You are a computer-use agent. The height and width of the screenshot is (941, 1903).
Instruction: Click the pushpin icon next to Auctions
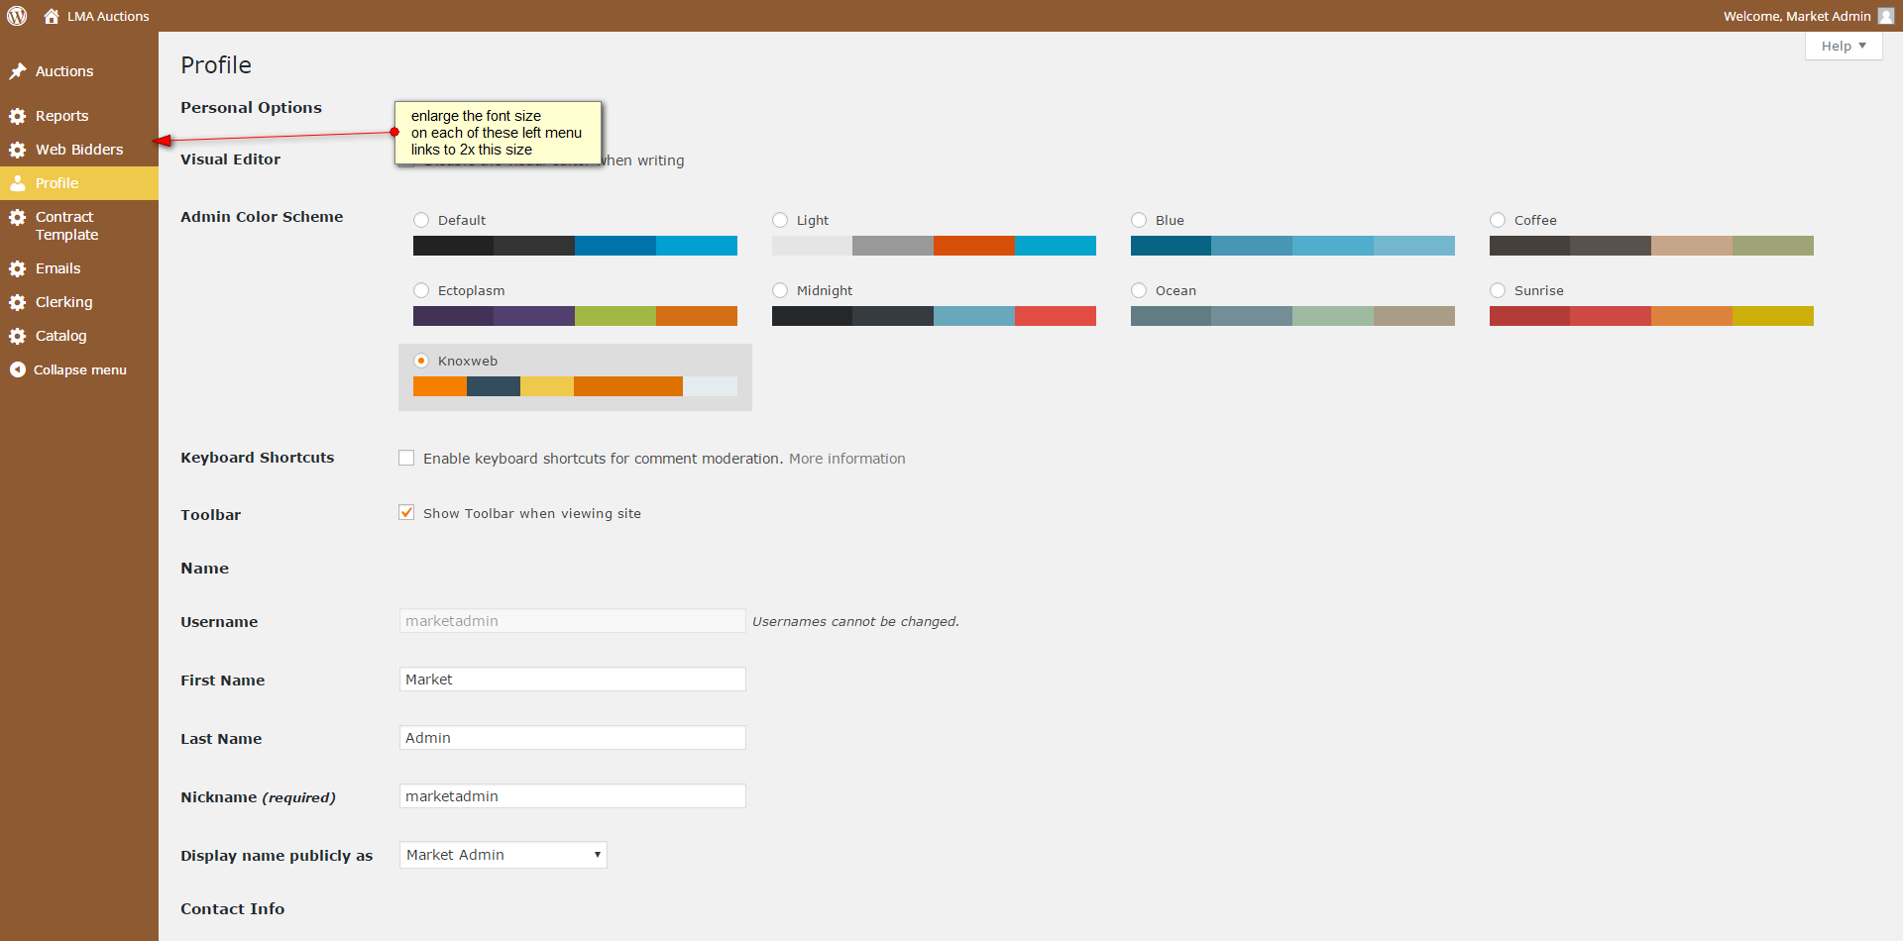(18, 71)
